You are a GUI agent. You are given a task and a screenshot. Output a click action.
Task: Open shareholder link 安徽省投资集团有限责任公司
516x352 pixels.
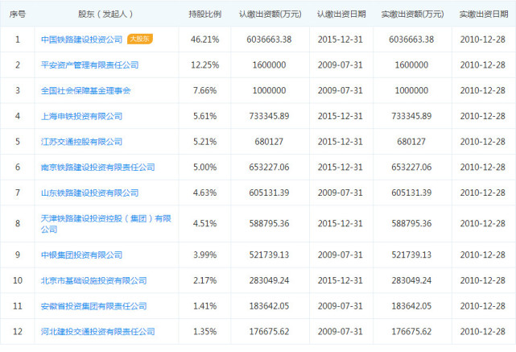click(x=94, y=306)
